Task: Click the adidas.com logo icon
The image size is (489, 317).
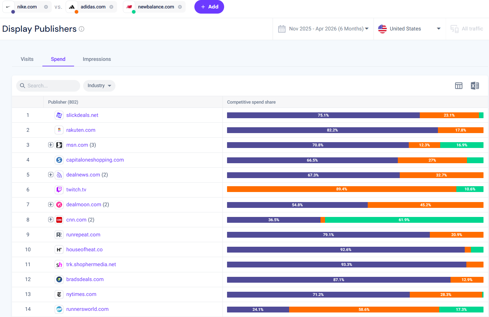Action: (x=72, y=7)
